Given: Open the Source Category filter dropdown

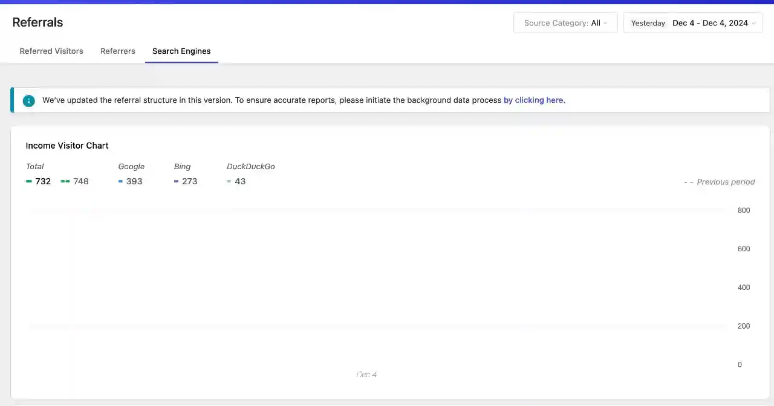Looking at the screenshot, I should pos(565,23).
